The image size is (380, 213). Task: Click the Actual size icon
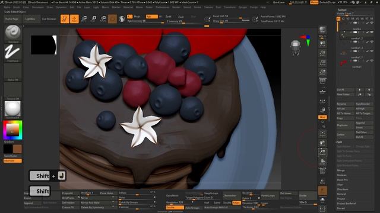[x=322, y=63]
